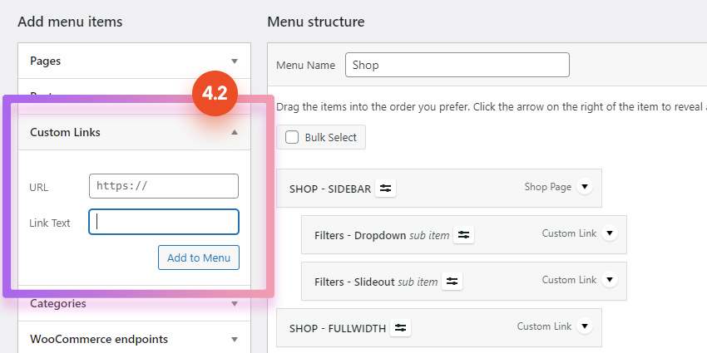Focus the Link Text input field
Image resolution: width=707 pixels, height=353 pixels.
click(164, 222)
